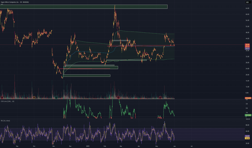Select the large green zone rectangle at chart top
This screenshot has height=148, width=252.
click(84, 7)
